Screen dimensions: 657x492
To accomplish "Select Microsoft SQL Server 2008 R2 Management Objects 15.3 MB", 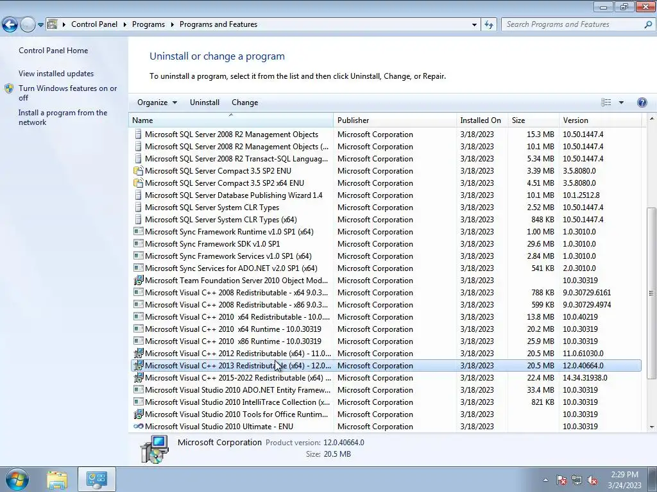I will point(386,135).
